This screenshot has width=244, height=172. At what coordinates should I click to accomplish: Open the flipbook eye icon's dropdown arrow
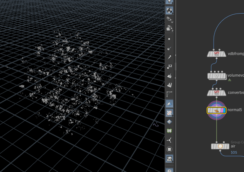[x=173, y=31]
